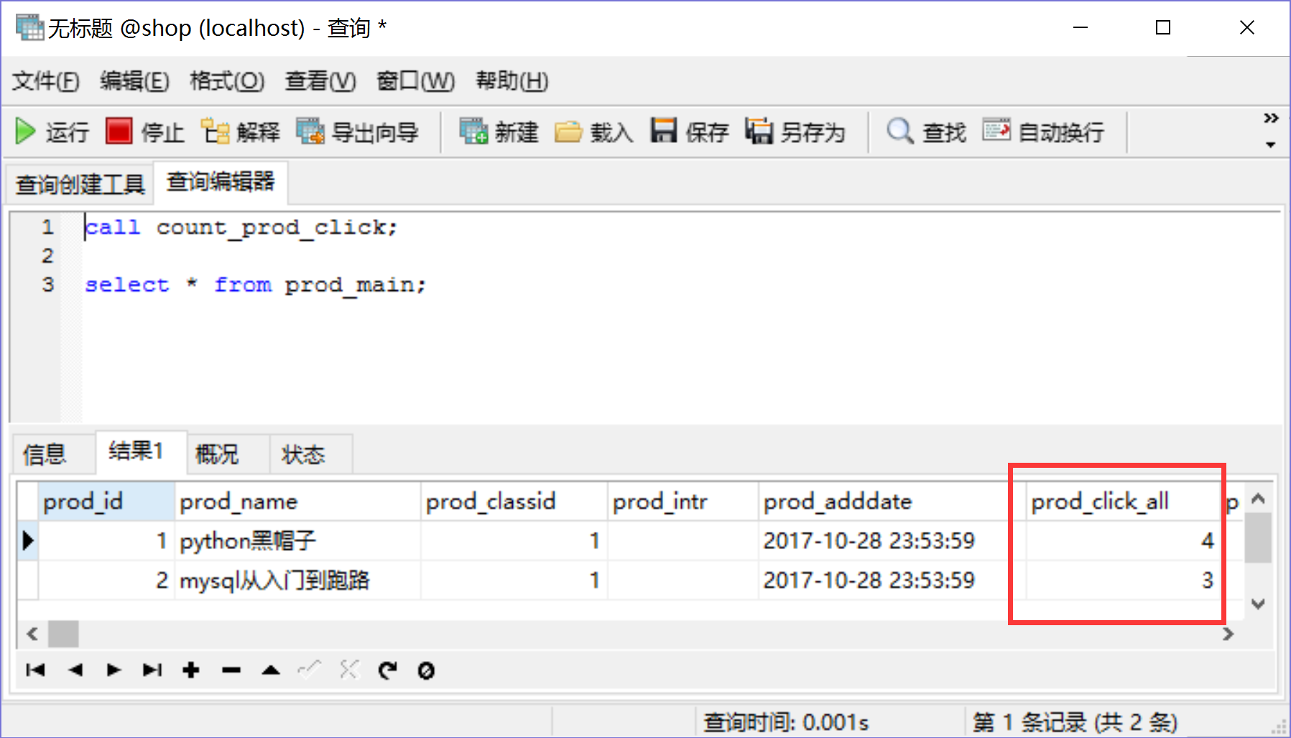Open the 窗口(W) menu
The width and height of the screenshot is (1291, 738).
point(415,80)
